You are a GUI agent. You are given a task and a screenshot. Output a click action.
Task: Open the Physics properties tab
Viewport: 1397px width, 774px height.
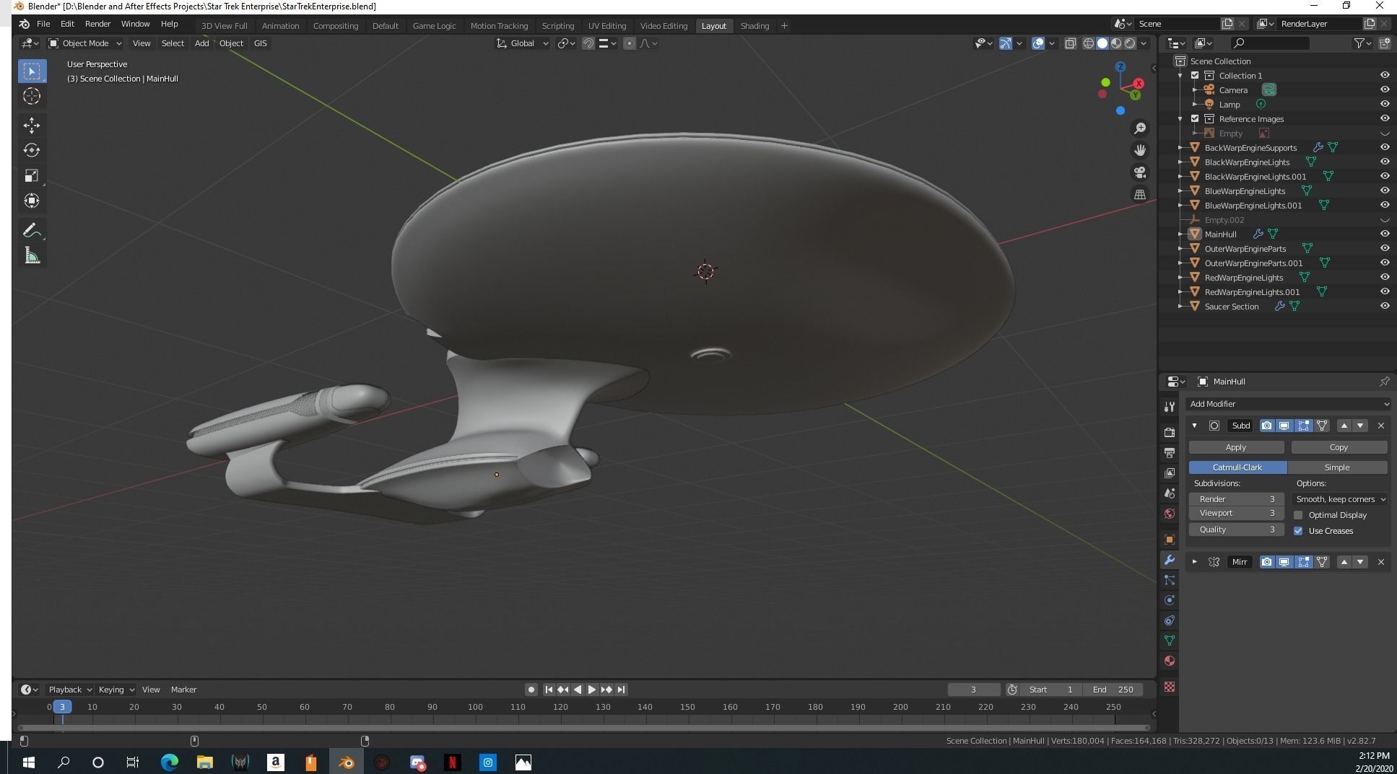[1170, 600]
